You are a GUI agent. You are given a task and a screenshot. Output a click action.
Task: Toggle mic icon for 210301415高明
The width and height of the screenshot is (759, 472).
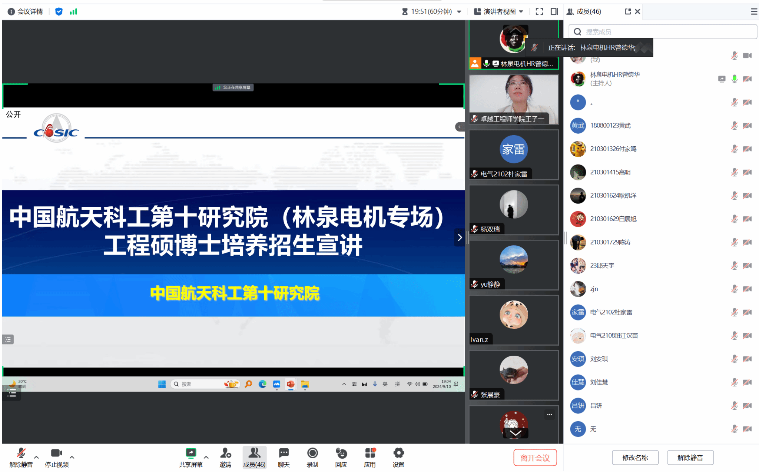coord(734,172)
